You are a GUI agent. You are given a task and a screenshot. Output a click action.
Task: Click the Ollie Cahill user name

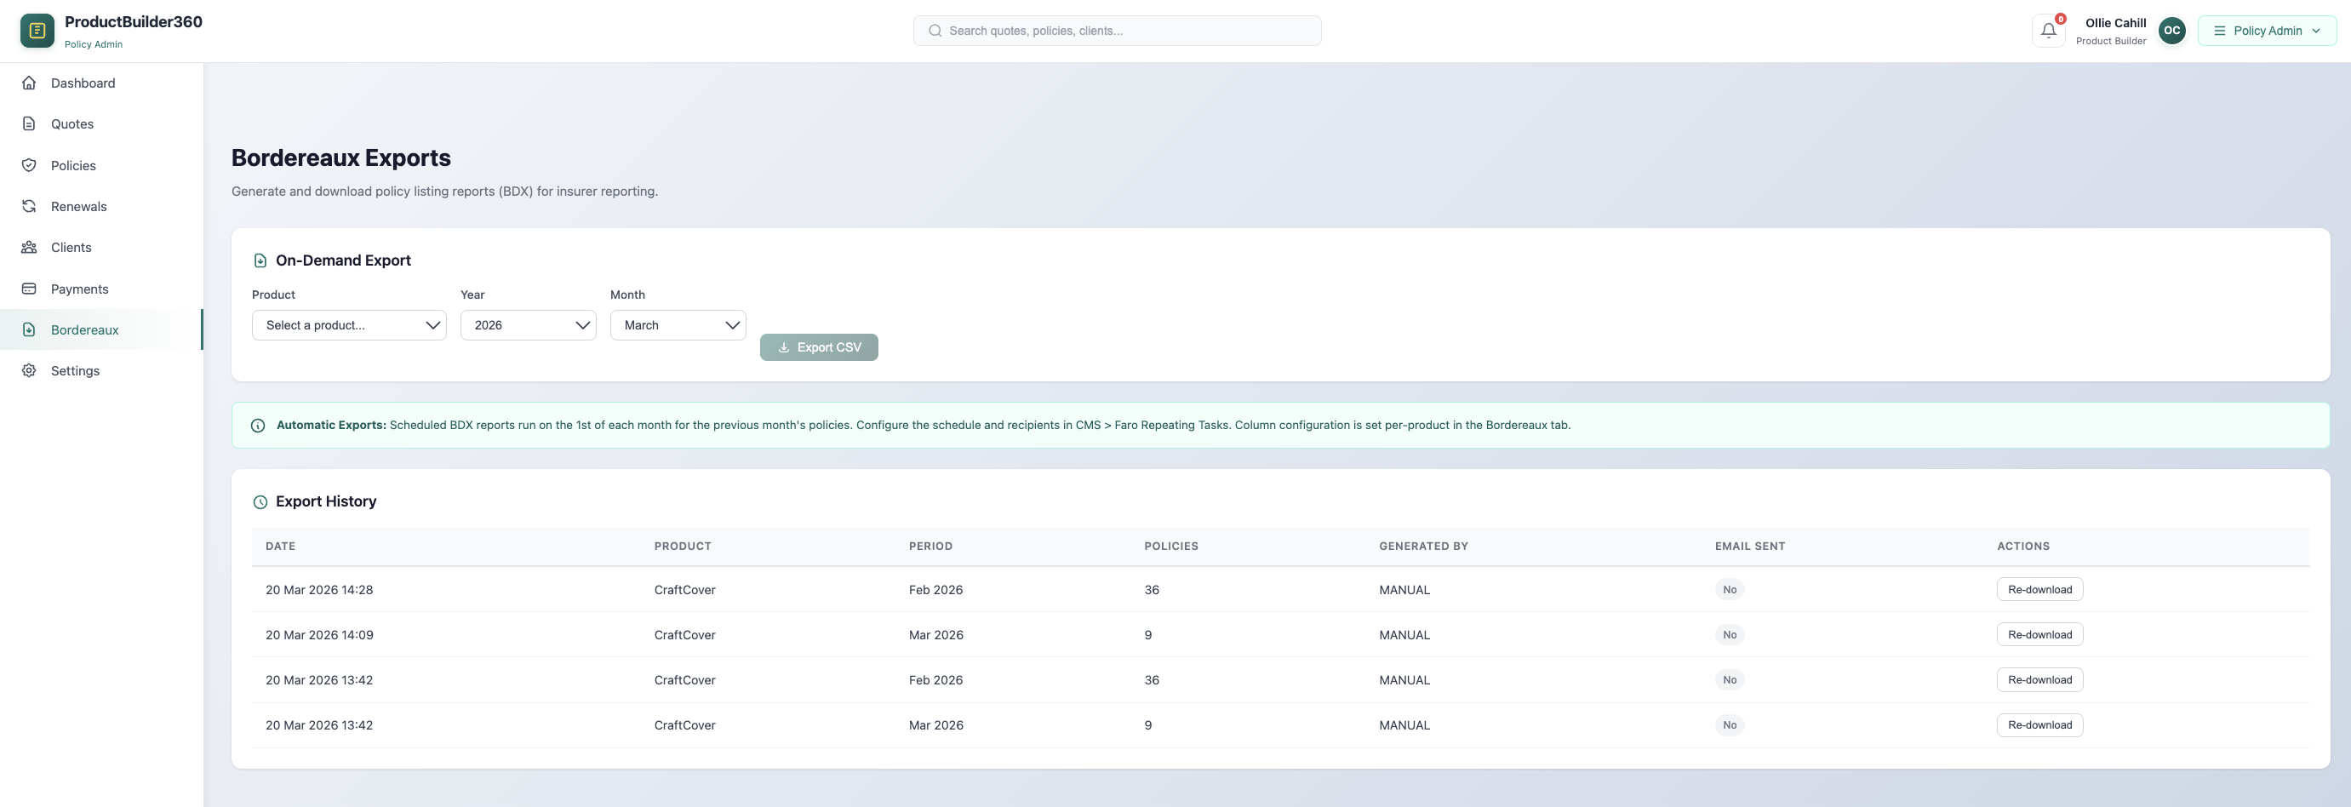[x=2114, y=23]
